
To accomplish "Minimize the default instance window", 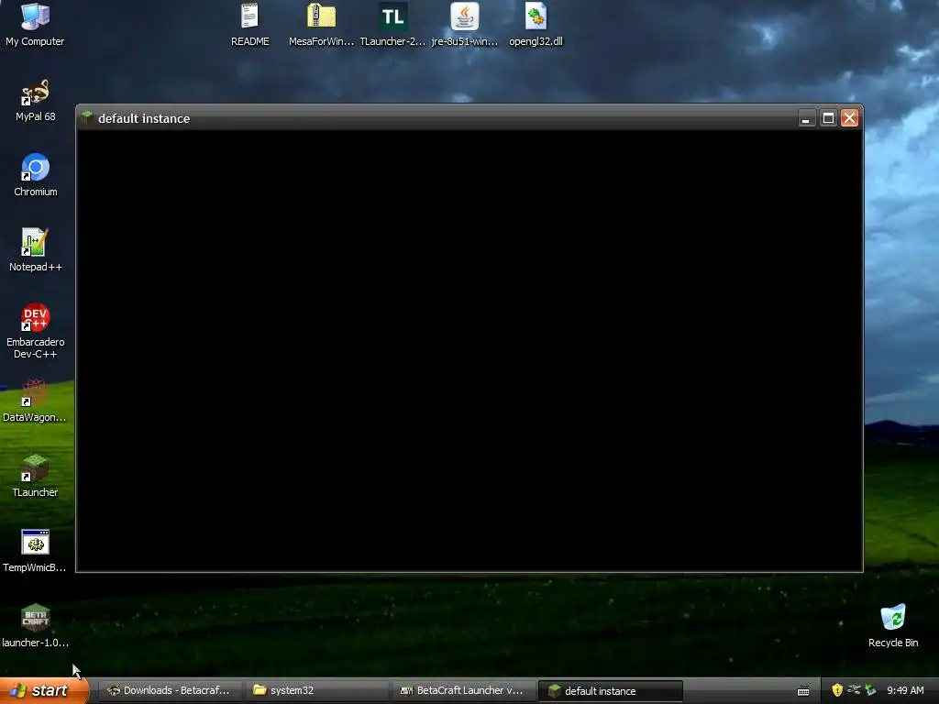I will [807, 118].
